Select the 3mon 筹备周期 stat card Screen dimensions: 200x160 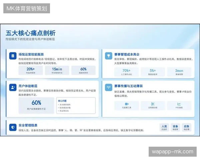pos(179,72)
